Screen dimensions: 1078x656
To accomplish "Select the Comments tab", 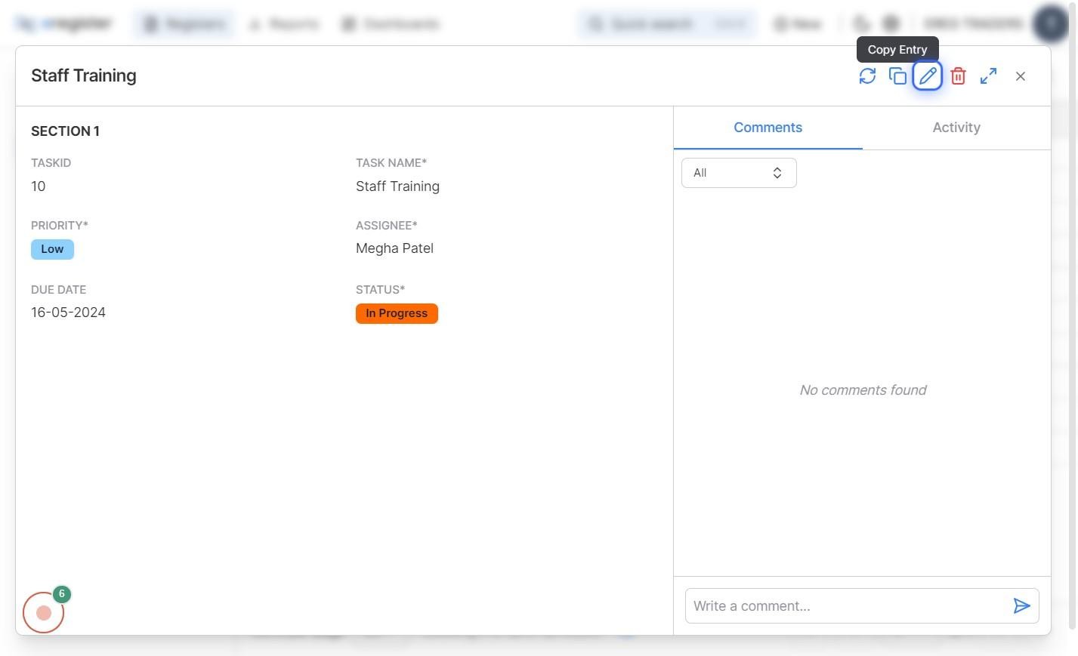I will tap(768, 127).
